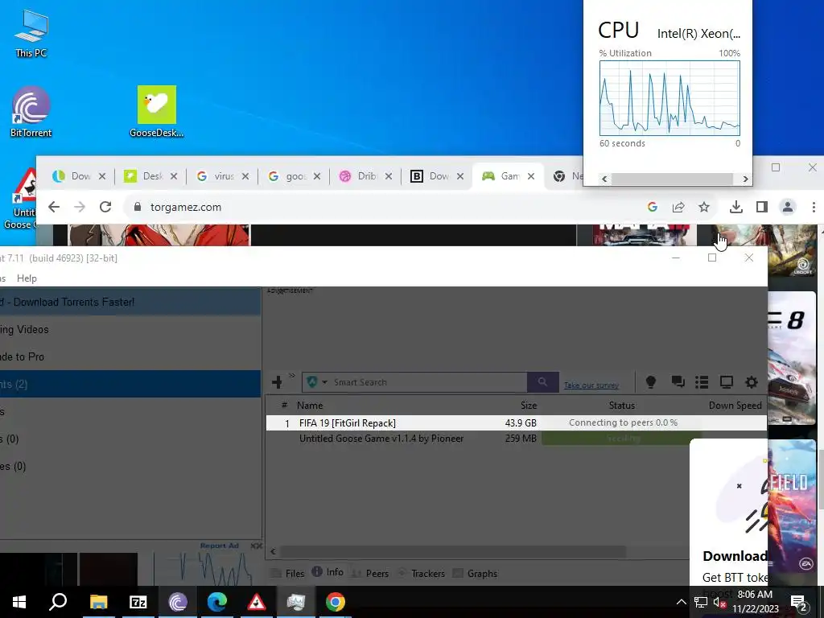Open Microsoft Edge from taskbar
Screen dimensions: 824x618
coord(216,602)
